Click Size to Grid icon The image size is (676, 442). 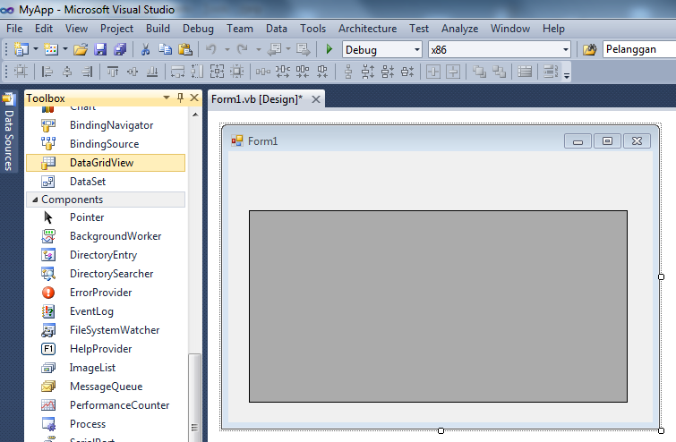coord(237,72)
